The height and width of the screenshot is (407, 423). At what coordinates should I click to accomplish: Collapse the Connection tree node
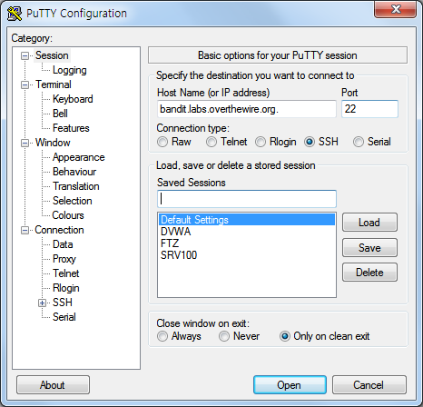click(25, 230)
